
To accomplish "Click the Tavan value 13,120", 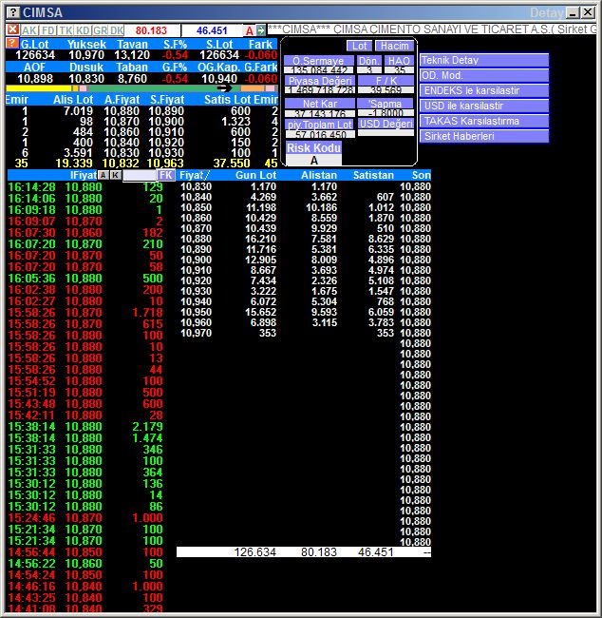I will [132, 55].
